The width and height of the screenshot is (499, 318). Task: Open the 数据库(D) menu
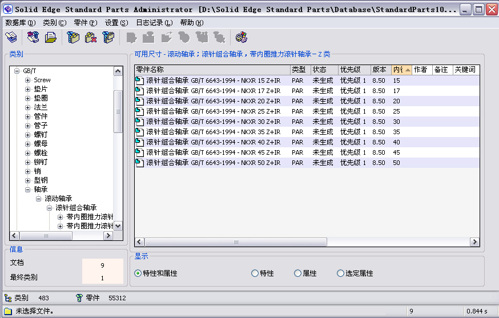pyautogui.click(x=21, y=23)
